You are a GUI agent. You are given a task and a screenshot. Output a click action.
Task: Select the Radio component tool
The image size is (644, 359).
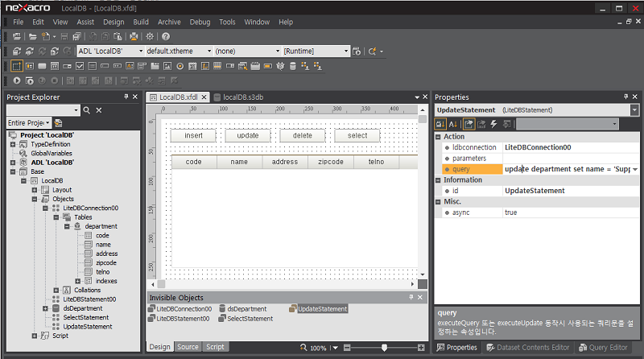point(180,66)
